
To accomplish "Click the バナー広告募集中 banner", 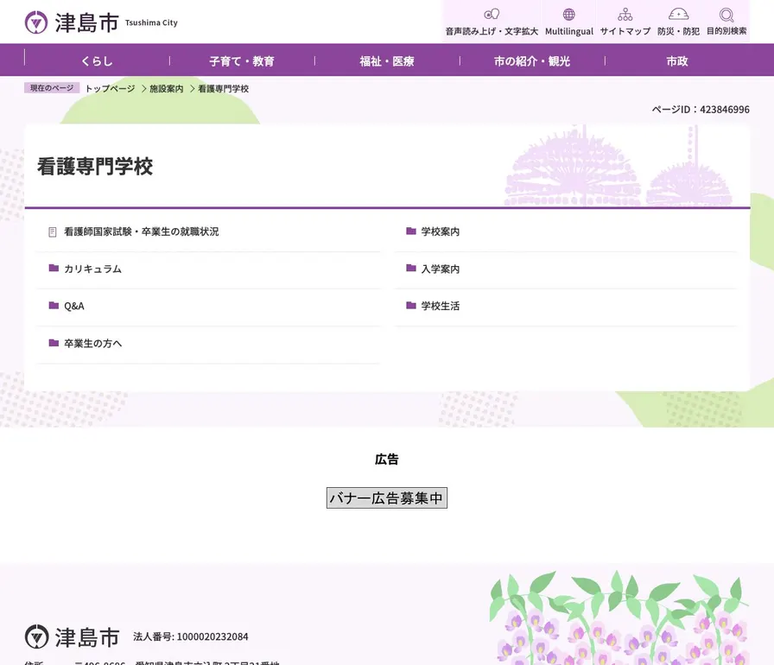I will pyautogui.click(x=387, y=497).
